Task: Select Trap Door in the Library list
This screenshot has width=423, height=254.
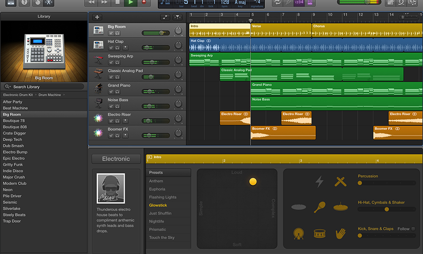Action: pyautogui.click(x=12, y=221)
